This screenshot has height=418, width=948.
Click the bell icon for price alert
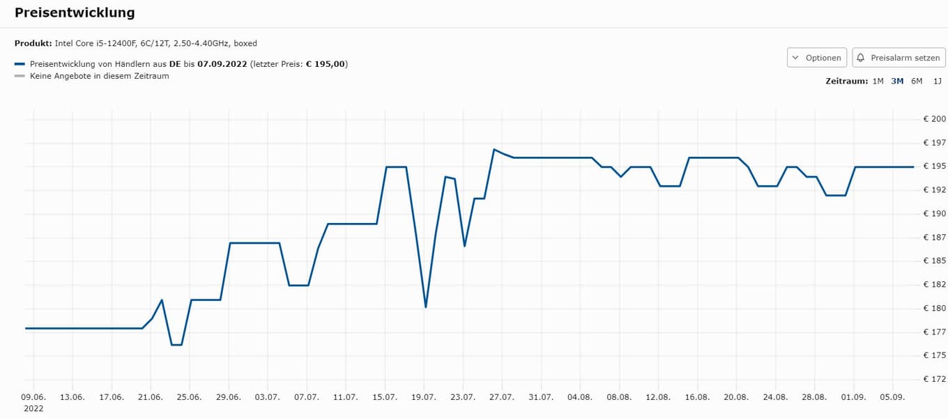861,58
